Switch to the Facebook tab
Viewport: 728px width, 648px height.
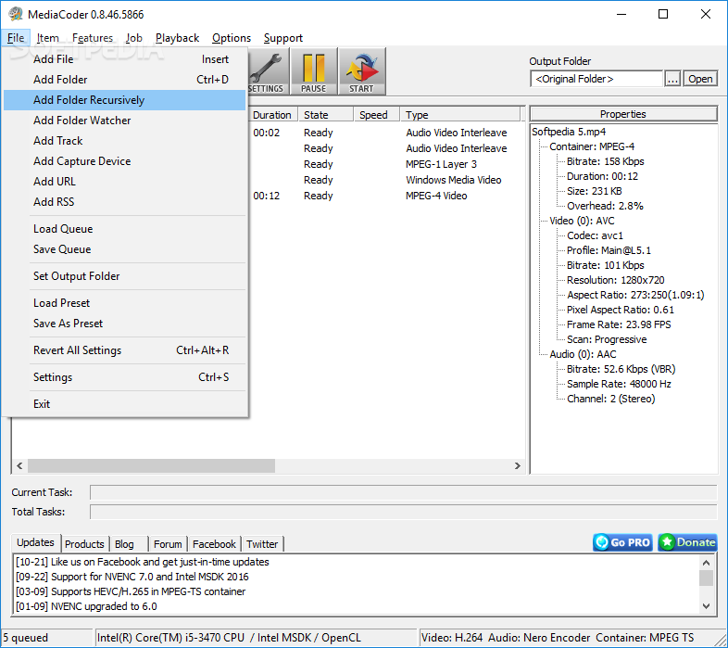pos(214,544)
